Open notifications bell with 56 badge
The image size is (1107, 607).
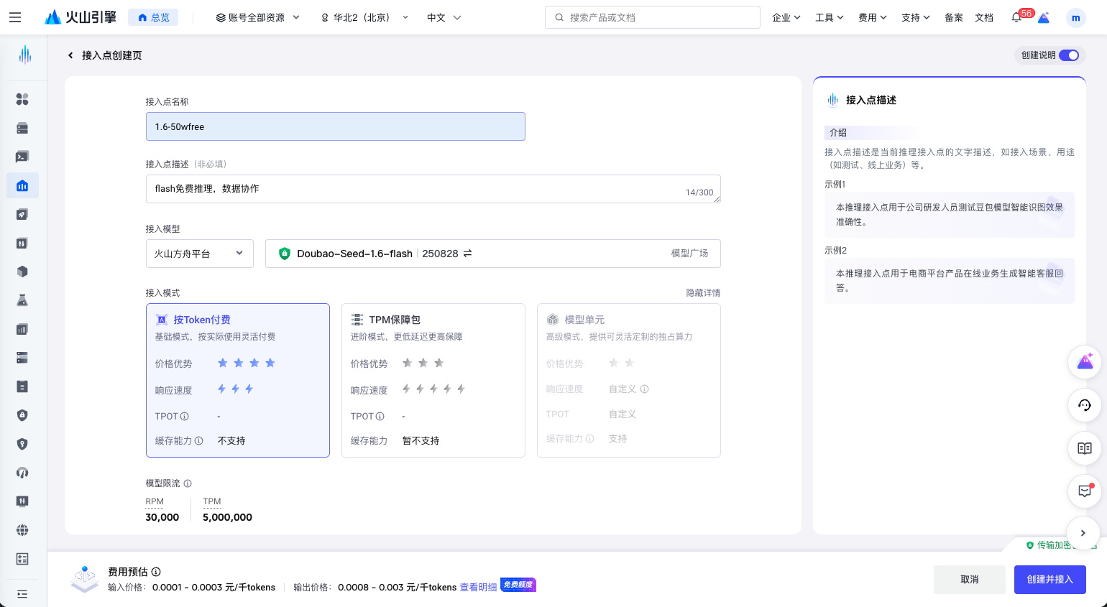pos(1016,17)
